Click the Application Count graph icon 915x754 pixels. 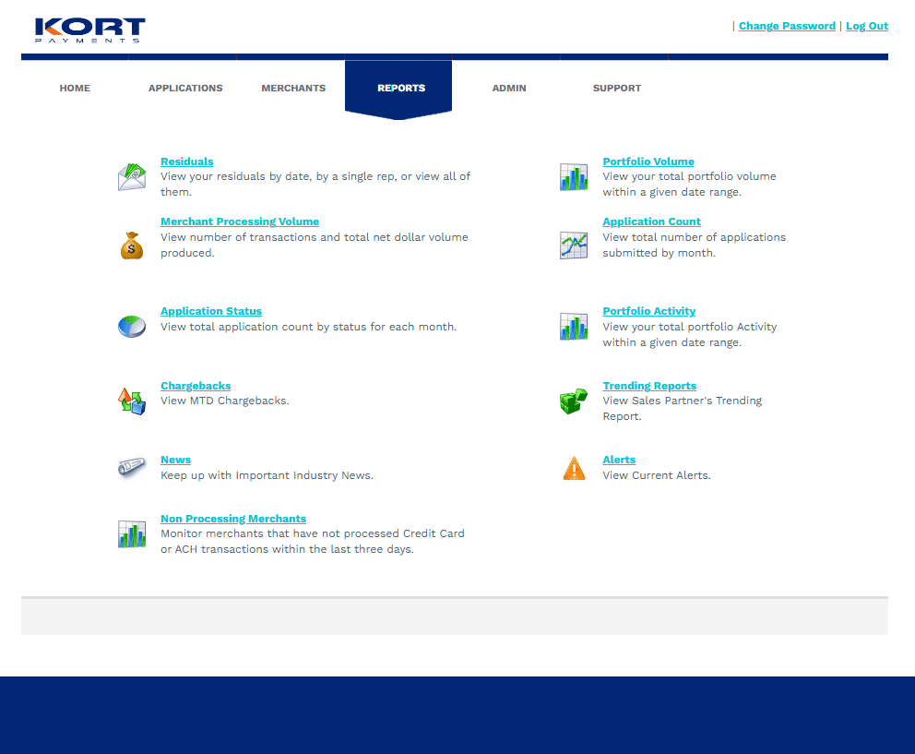click(x=573, y=245)
